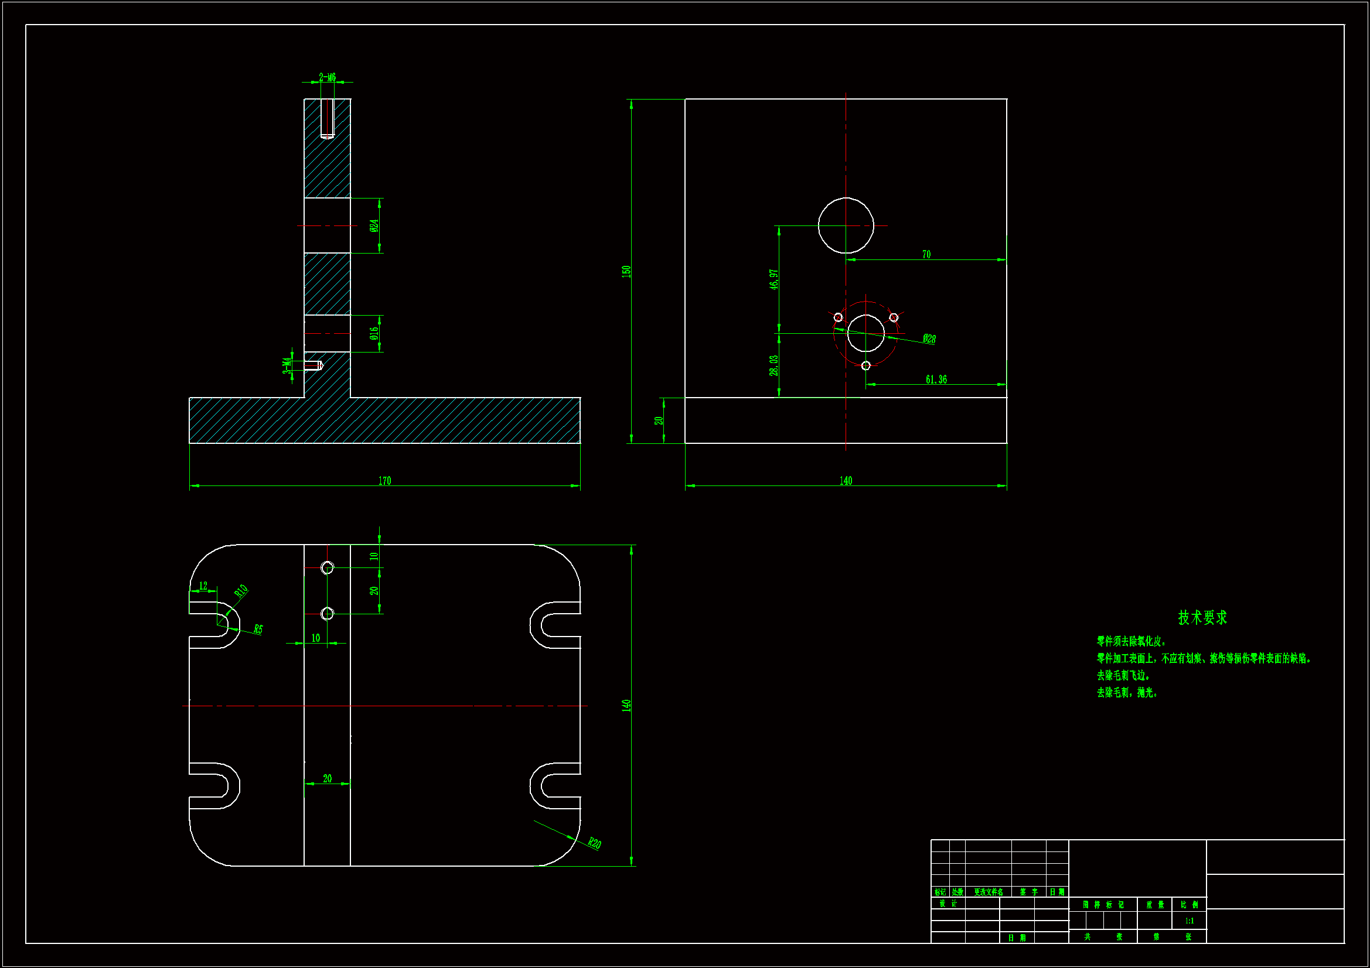The height and width of the screenshot is (968, 1370).
Task: Click the 70 horizontal dimension text
Action: [926, 254]
